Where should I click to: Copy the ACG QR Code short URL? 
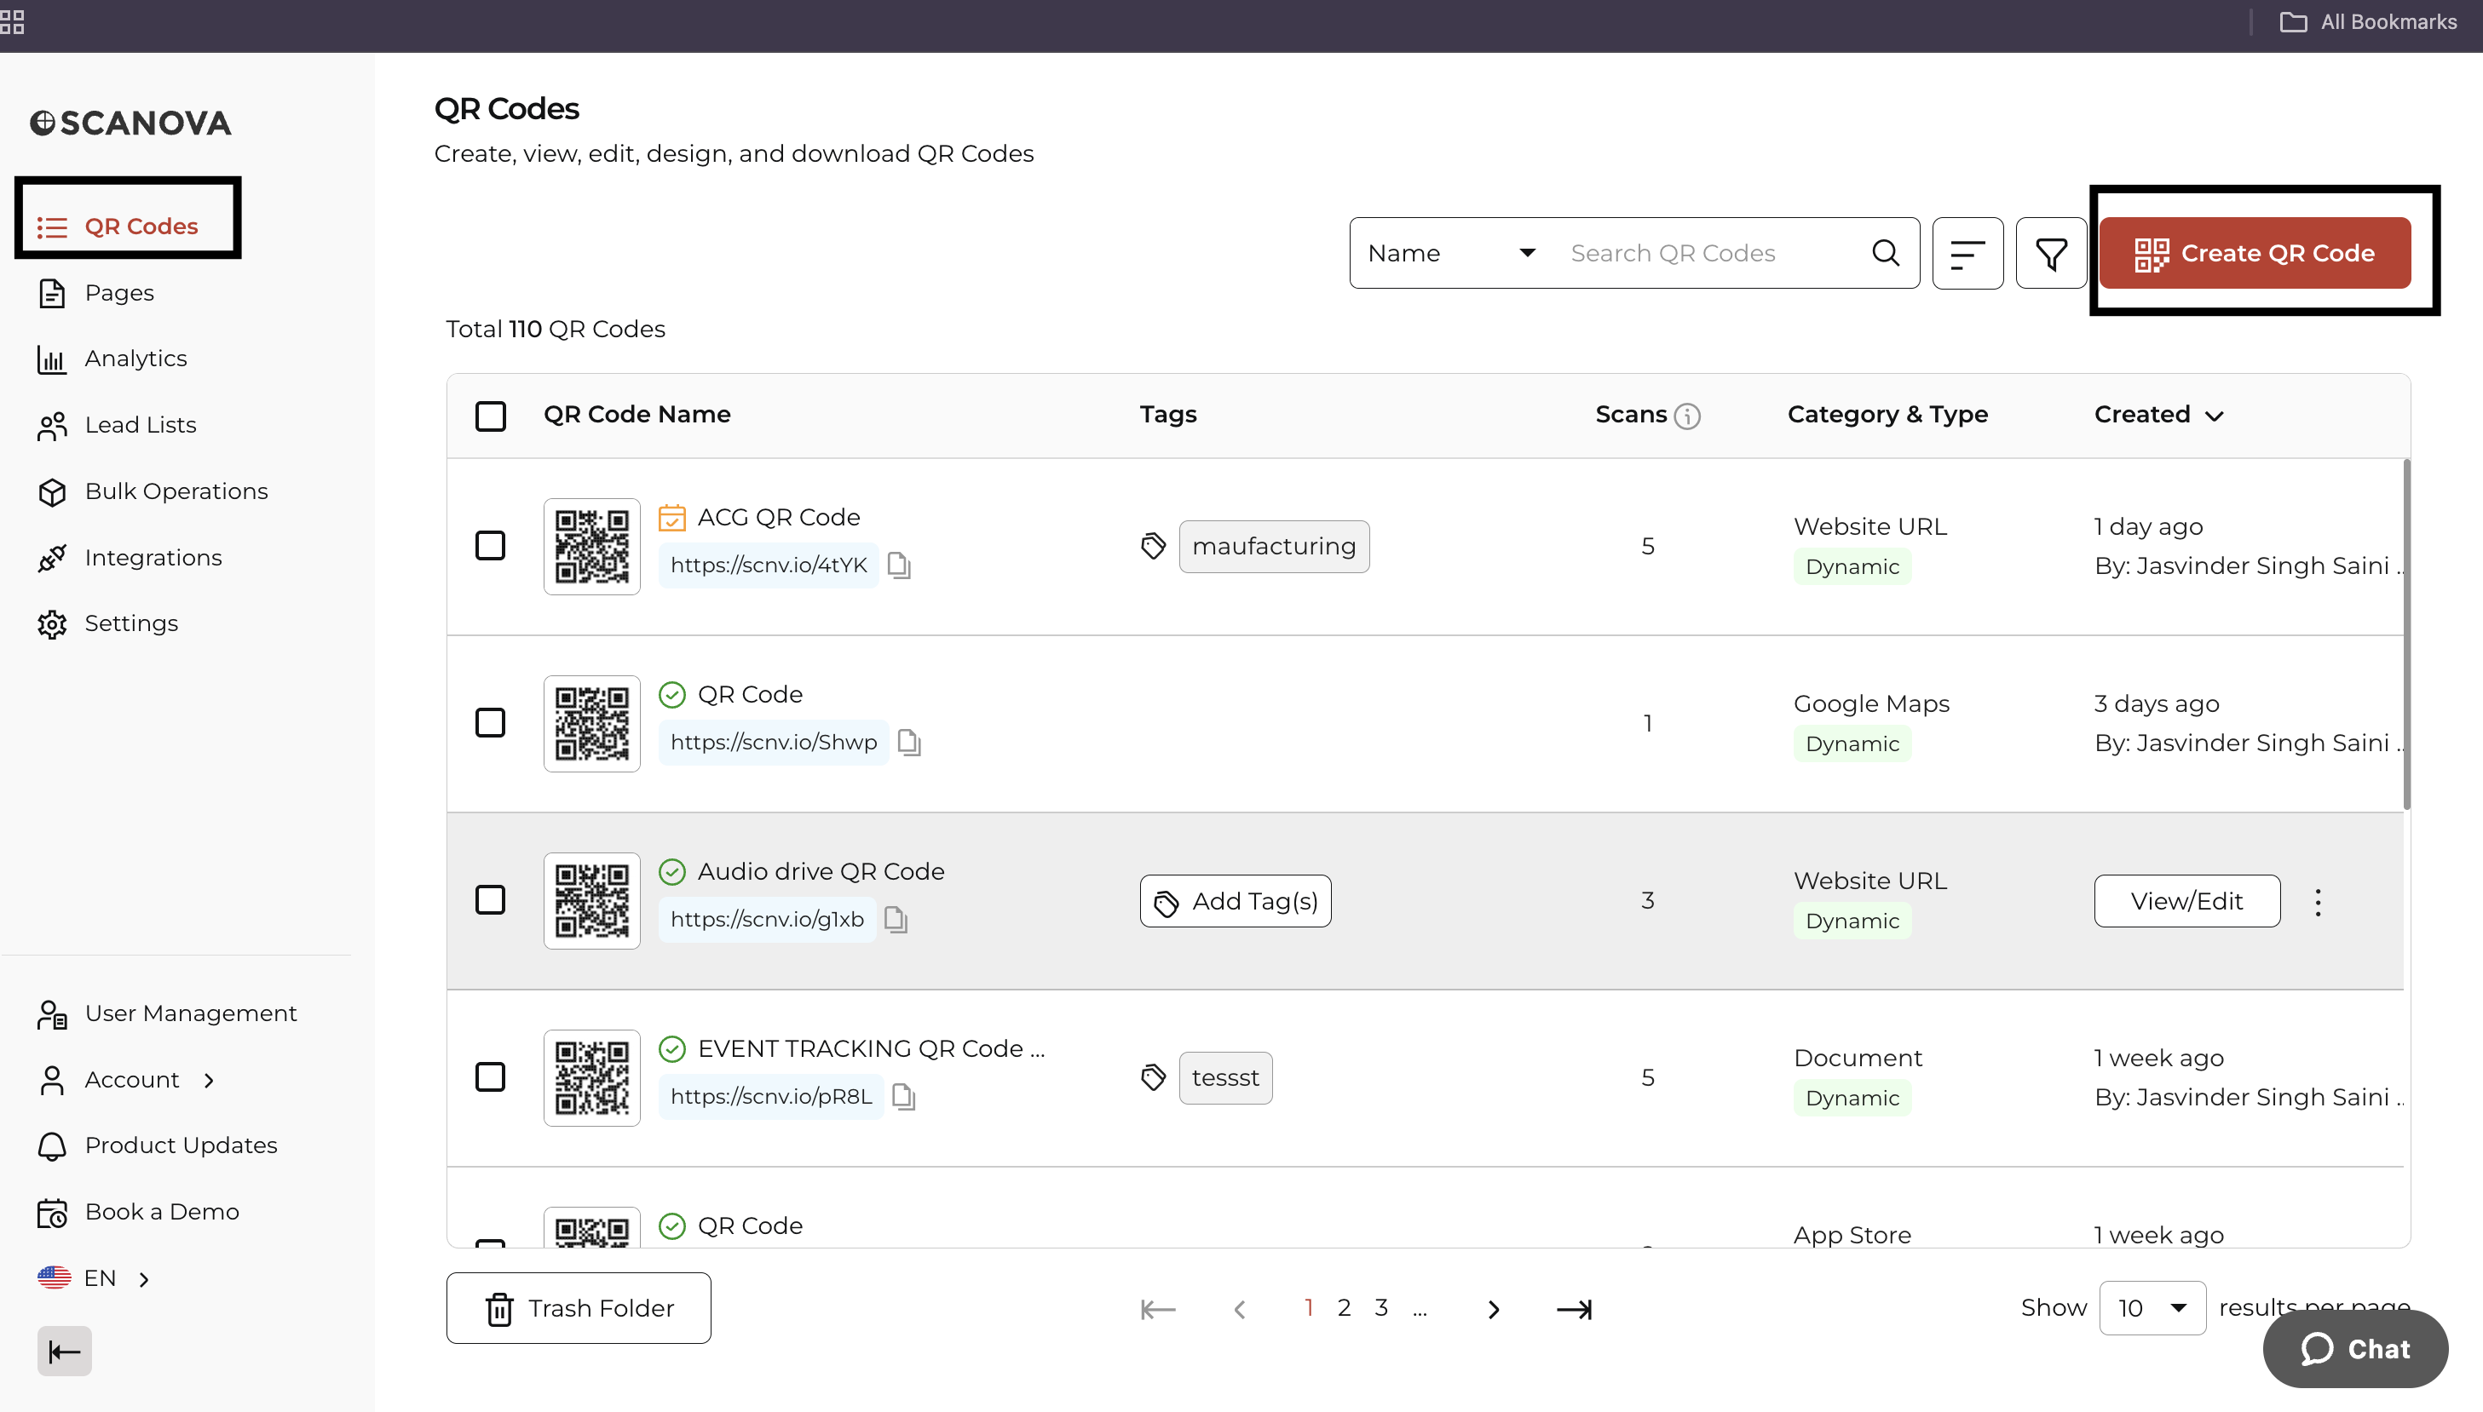[x=898, y=565]
